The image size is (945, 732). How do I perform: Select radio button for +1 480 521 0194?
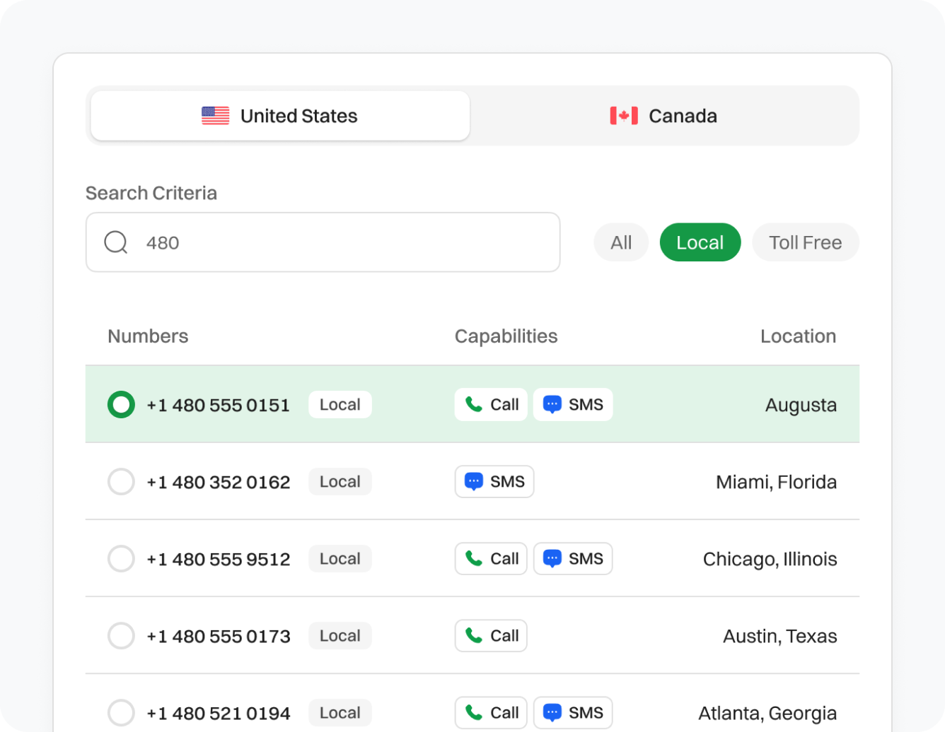tap(121, 712)
